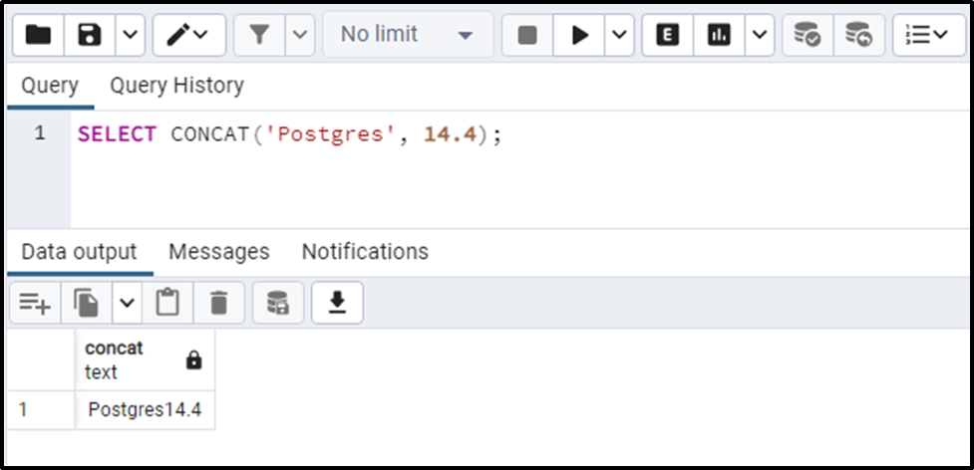Download results with the download icon
The image size is (974, 470).
337,303
